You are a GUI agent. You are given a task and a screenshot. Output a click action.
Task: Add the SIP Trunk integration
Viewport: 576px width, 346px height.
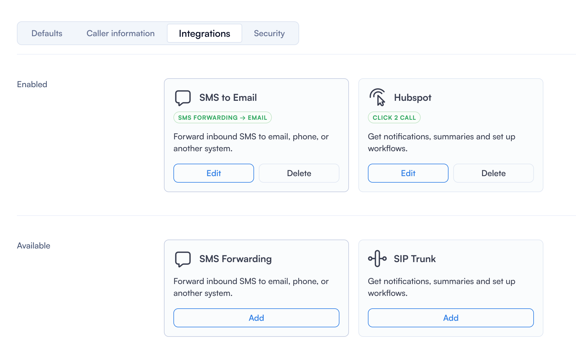tap(451, 318)
